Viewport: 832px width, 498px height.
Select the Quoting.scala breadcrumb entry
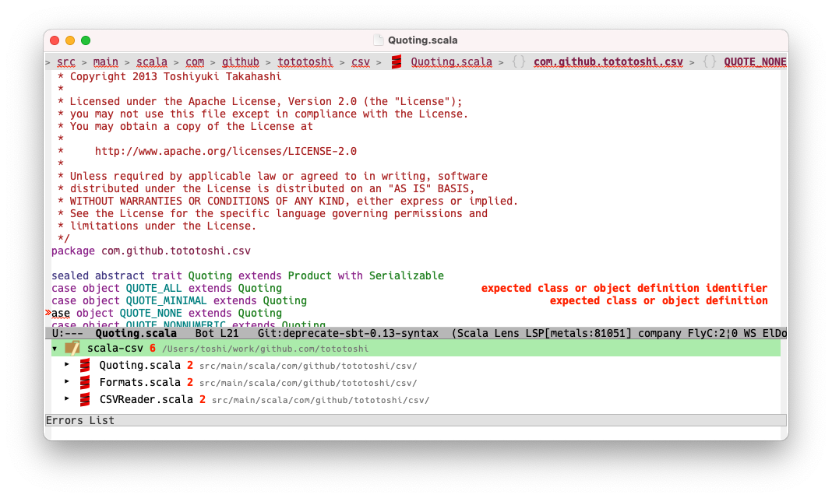(x=452, y=62)
